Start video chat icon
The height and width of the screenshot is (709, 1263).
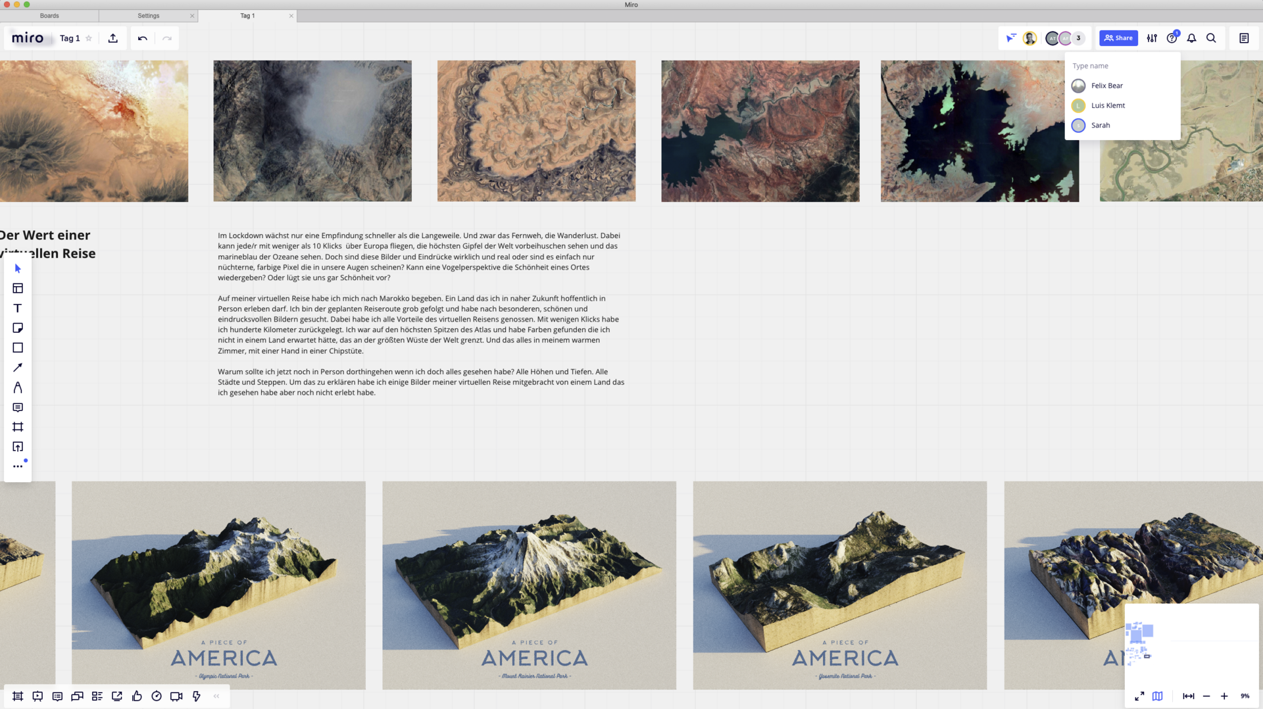pos(176,696)
